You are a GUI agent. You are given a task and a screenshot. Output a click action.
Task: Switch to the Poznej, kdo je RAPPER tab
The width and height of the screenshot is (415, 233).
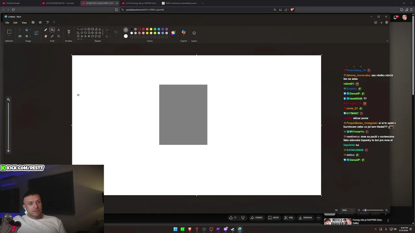139,3
